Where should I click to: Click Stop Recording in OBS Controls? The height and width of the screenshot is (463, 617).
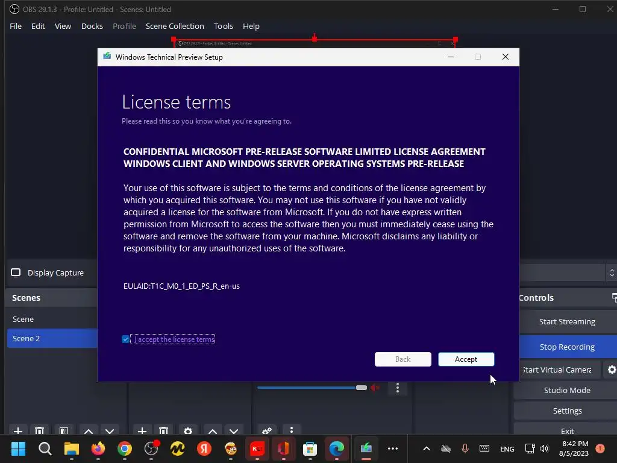[567, 347]
